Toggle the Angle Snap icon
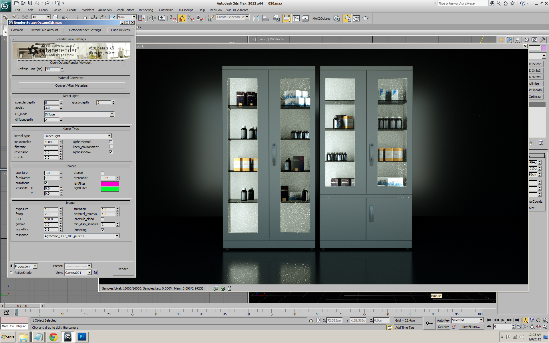Screen dimensions: 549x343 click(x=182, y=18)
